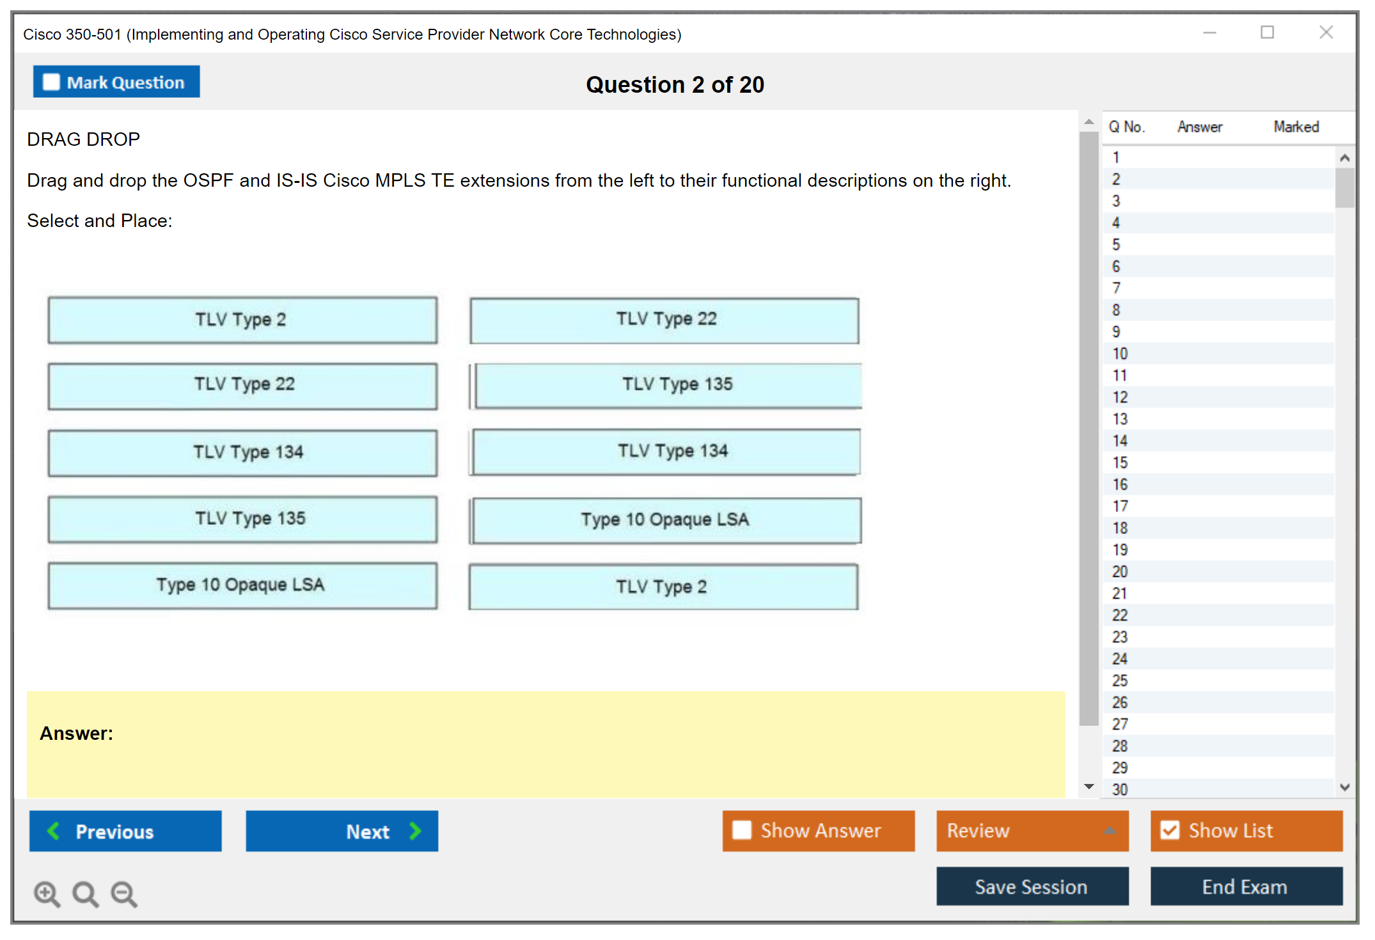This screenshot has height=940, width=1375.
Task: Open the Review dropdown menu
Action: click(x=1110, y=831)
